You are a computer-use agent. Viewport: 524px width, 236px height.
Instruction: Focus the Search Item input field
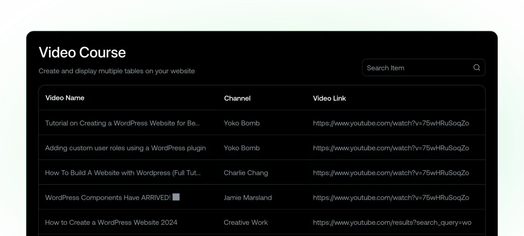point(423,68)
